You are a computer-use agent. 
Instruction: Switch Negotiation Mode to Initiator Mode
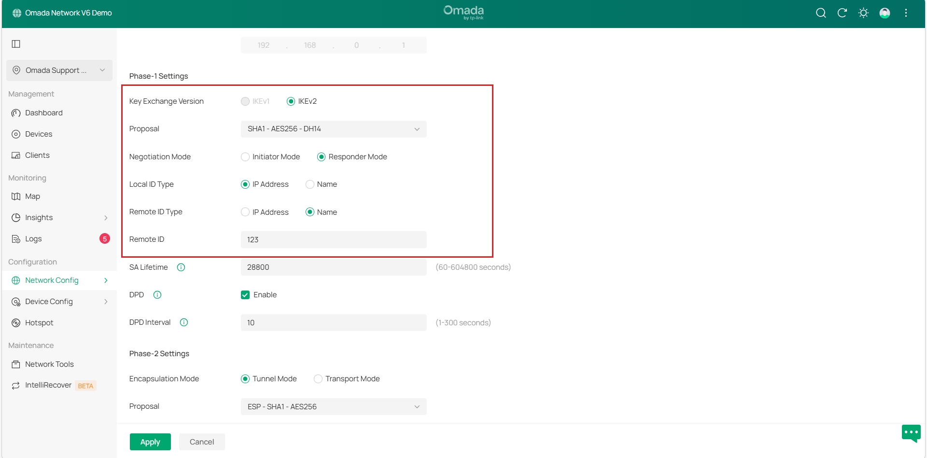click(245, 157)
